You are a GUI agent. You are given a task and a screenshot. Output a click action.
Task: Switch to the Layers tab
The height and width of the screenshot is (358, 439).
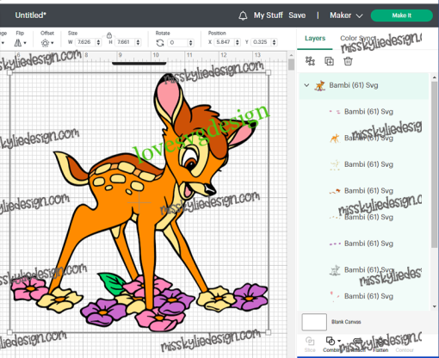tap(315, 38)
